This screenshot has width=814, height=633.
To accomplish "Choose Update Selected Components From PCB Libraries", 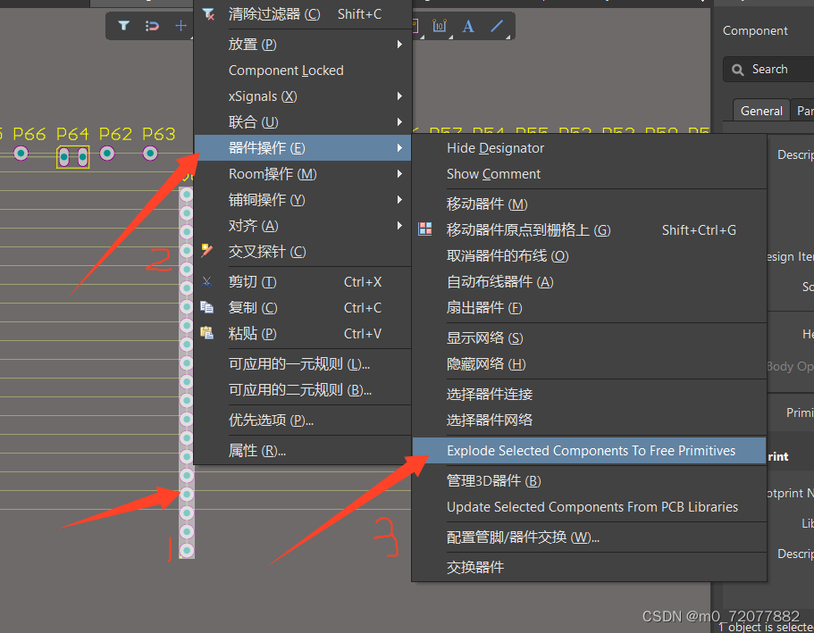I will tap(592, 507).
